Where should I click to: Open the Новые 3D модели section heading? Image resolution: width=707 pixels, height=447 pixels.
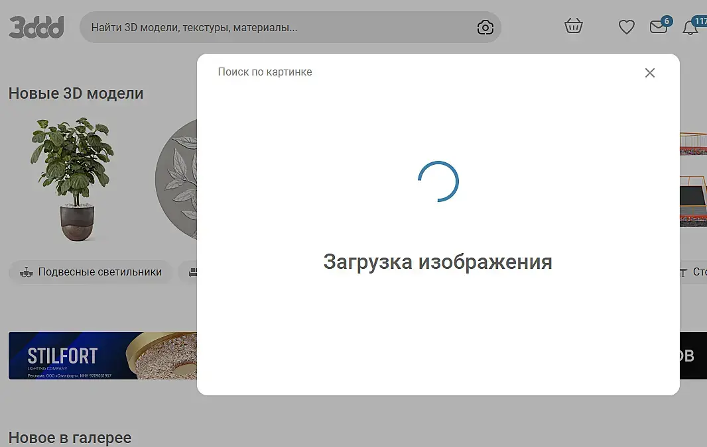[x=76, y=93]
